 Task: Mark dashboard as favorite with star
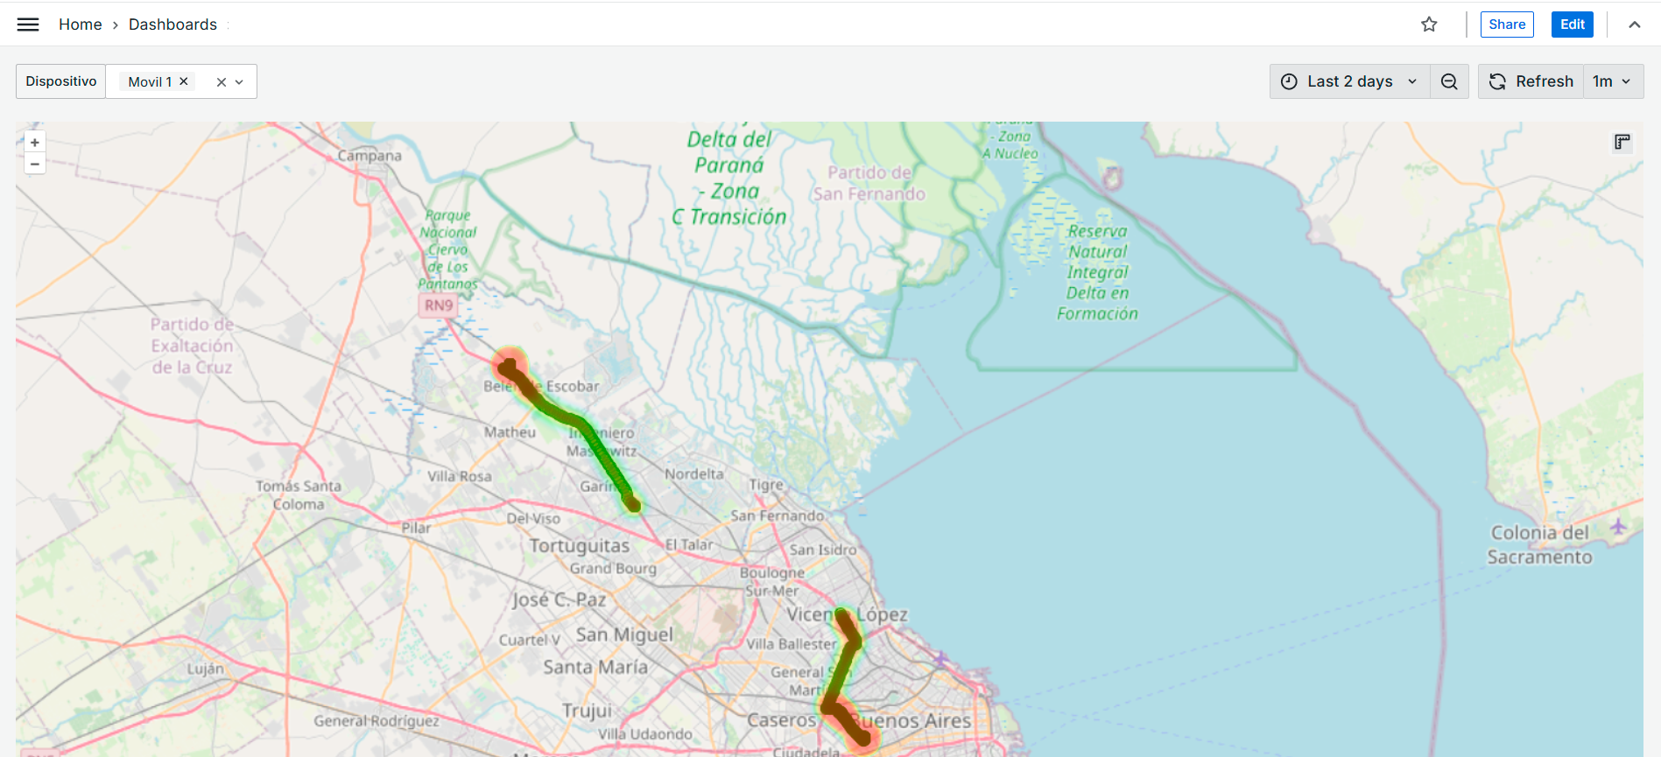pyautogui.click(x=1429, y=25)
